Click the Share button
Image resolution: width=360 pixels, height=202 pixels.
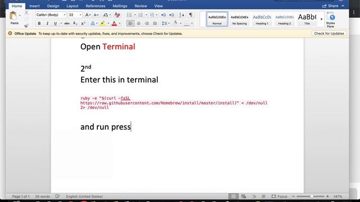pyautogui.click(x=330, y=6)
